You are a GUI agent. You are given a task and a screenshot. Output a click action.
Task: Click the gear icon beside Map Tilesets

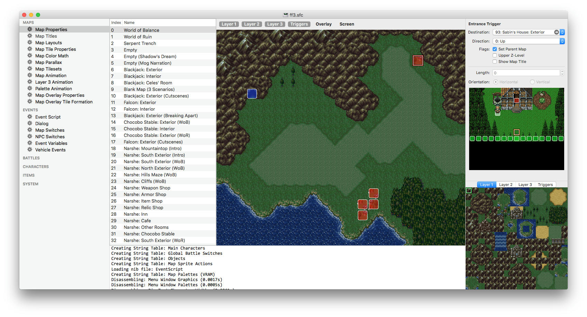tap(30, 69)
